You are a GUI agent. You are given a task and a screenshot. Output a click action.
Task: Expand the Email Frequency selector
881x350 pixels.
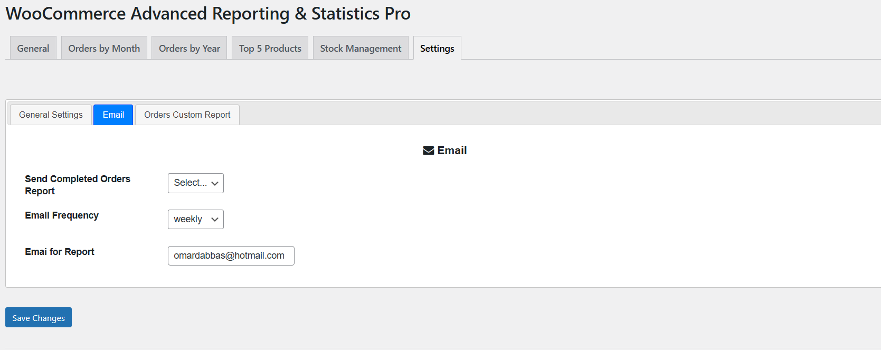coord(195,219)
